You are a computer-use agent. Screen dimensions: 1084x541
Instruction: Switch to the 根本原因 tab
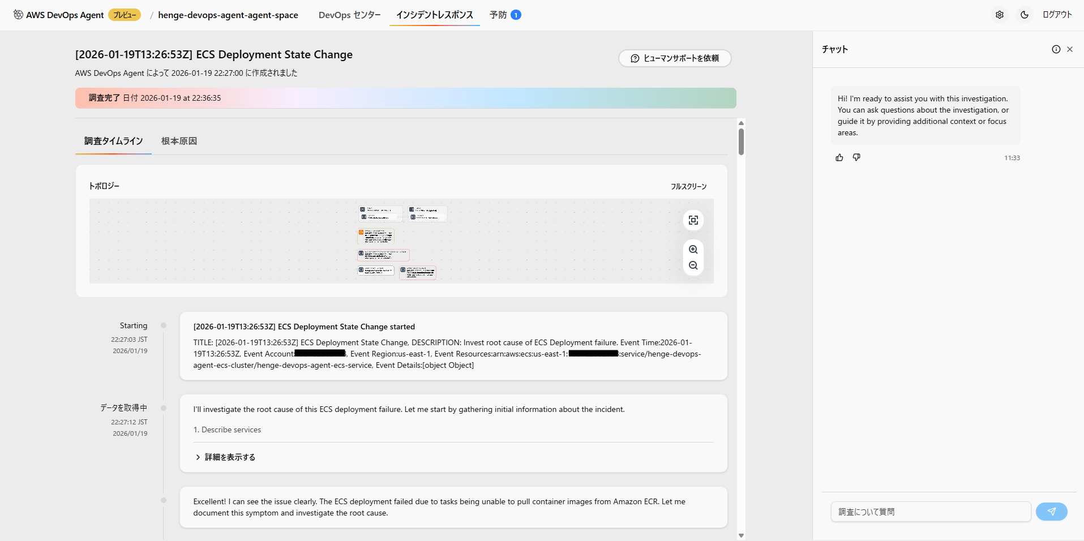pyautogui.click(x=179, y=141)
